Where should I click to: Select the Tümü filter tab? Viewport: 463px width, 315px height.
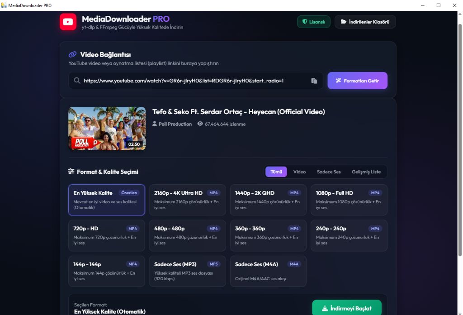pos(276,172)
